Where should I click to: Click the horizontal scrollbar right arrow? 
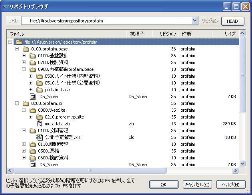[236, 170]
